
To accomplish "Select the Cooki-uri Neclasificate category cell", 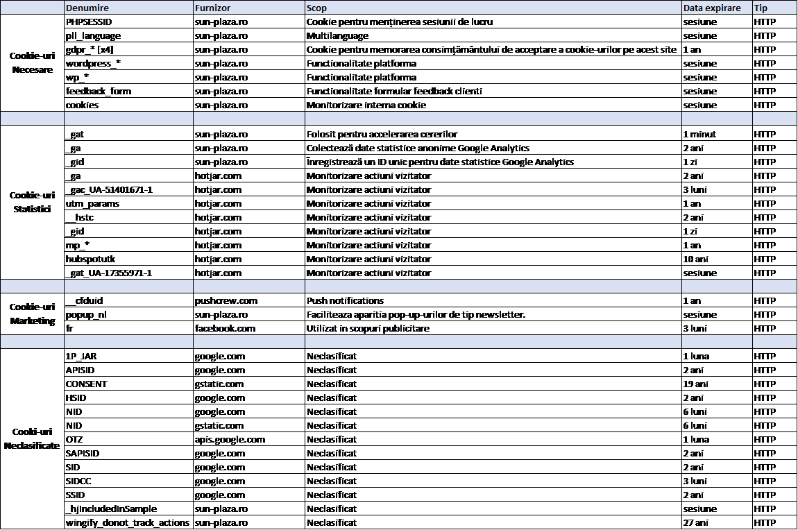I will pos(32,438).
